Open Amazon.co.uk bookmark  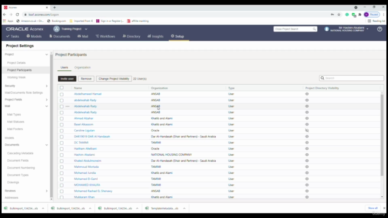[30, 21]
